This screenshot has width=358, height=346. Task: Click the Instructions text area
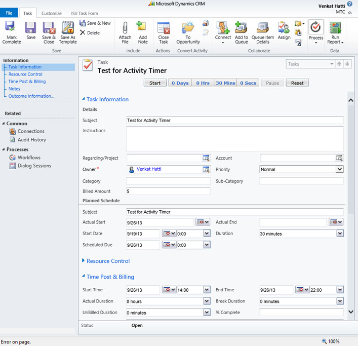coord(234,139)
